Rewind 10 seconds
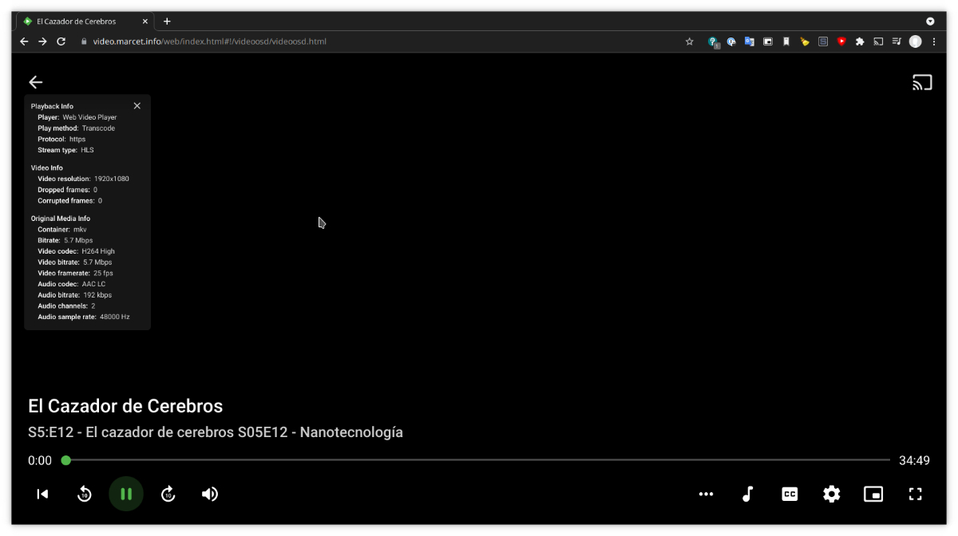Viewport: 958px width, 536px height. click(x=84, y=494)
